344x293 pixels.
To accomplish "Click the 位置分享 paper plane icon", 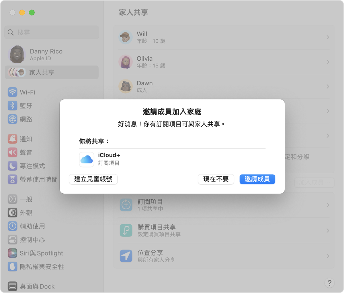I will 126,256.
